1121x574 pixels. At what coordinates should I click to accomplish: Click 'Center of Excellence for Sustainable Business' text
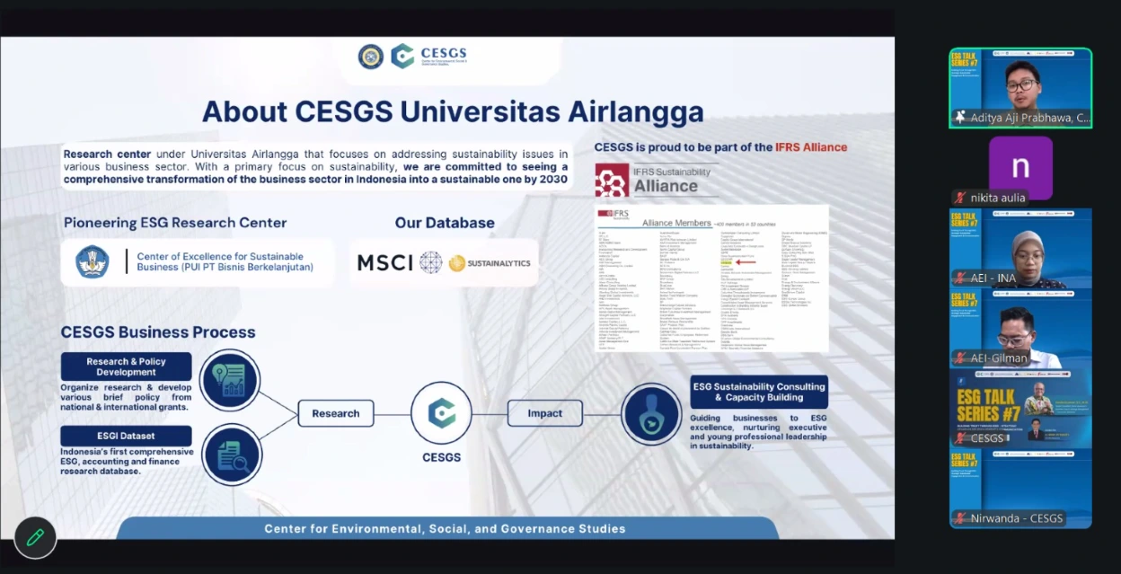coord(225,261)
